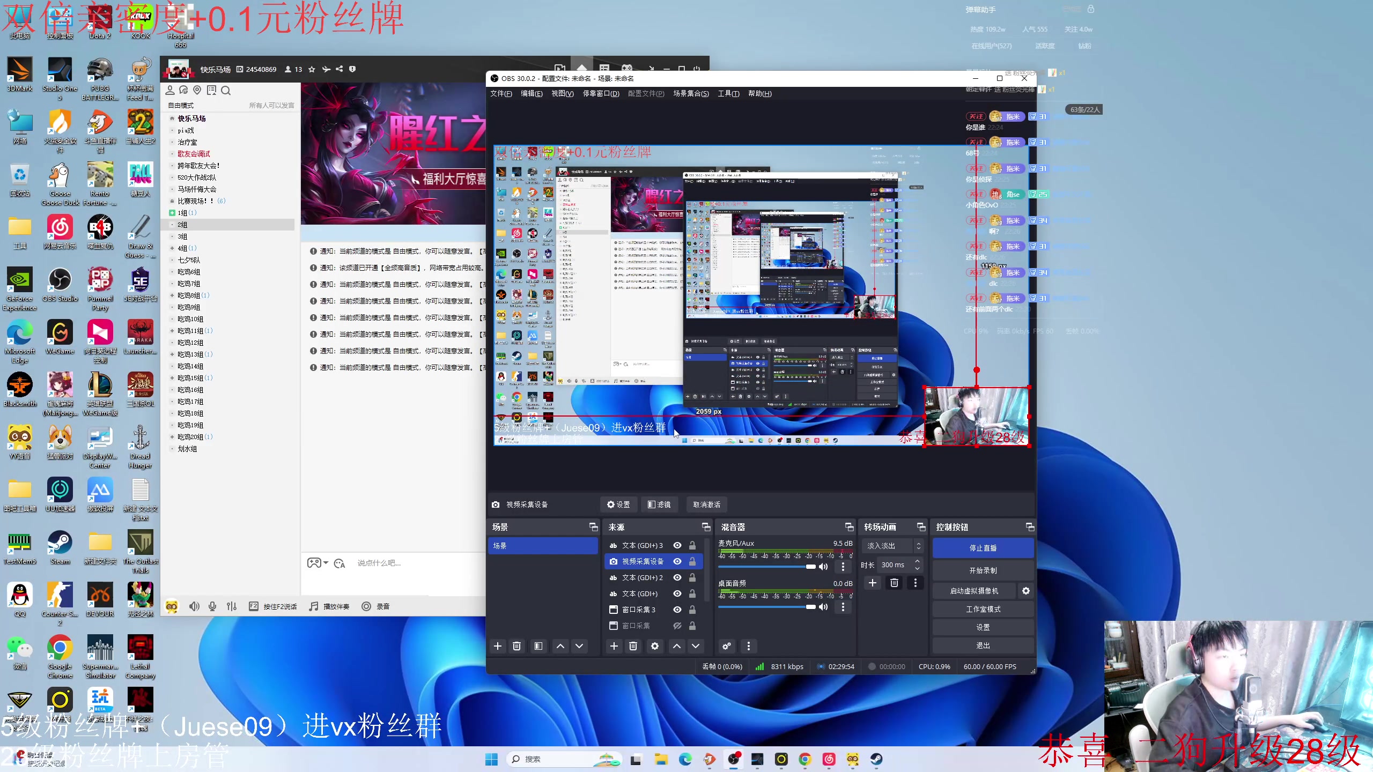The width and height of the screenshot is (1373, 772).
Task: Open source properties gear in Sources panel
Action: (x=654, y=646)
